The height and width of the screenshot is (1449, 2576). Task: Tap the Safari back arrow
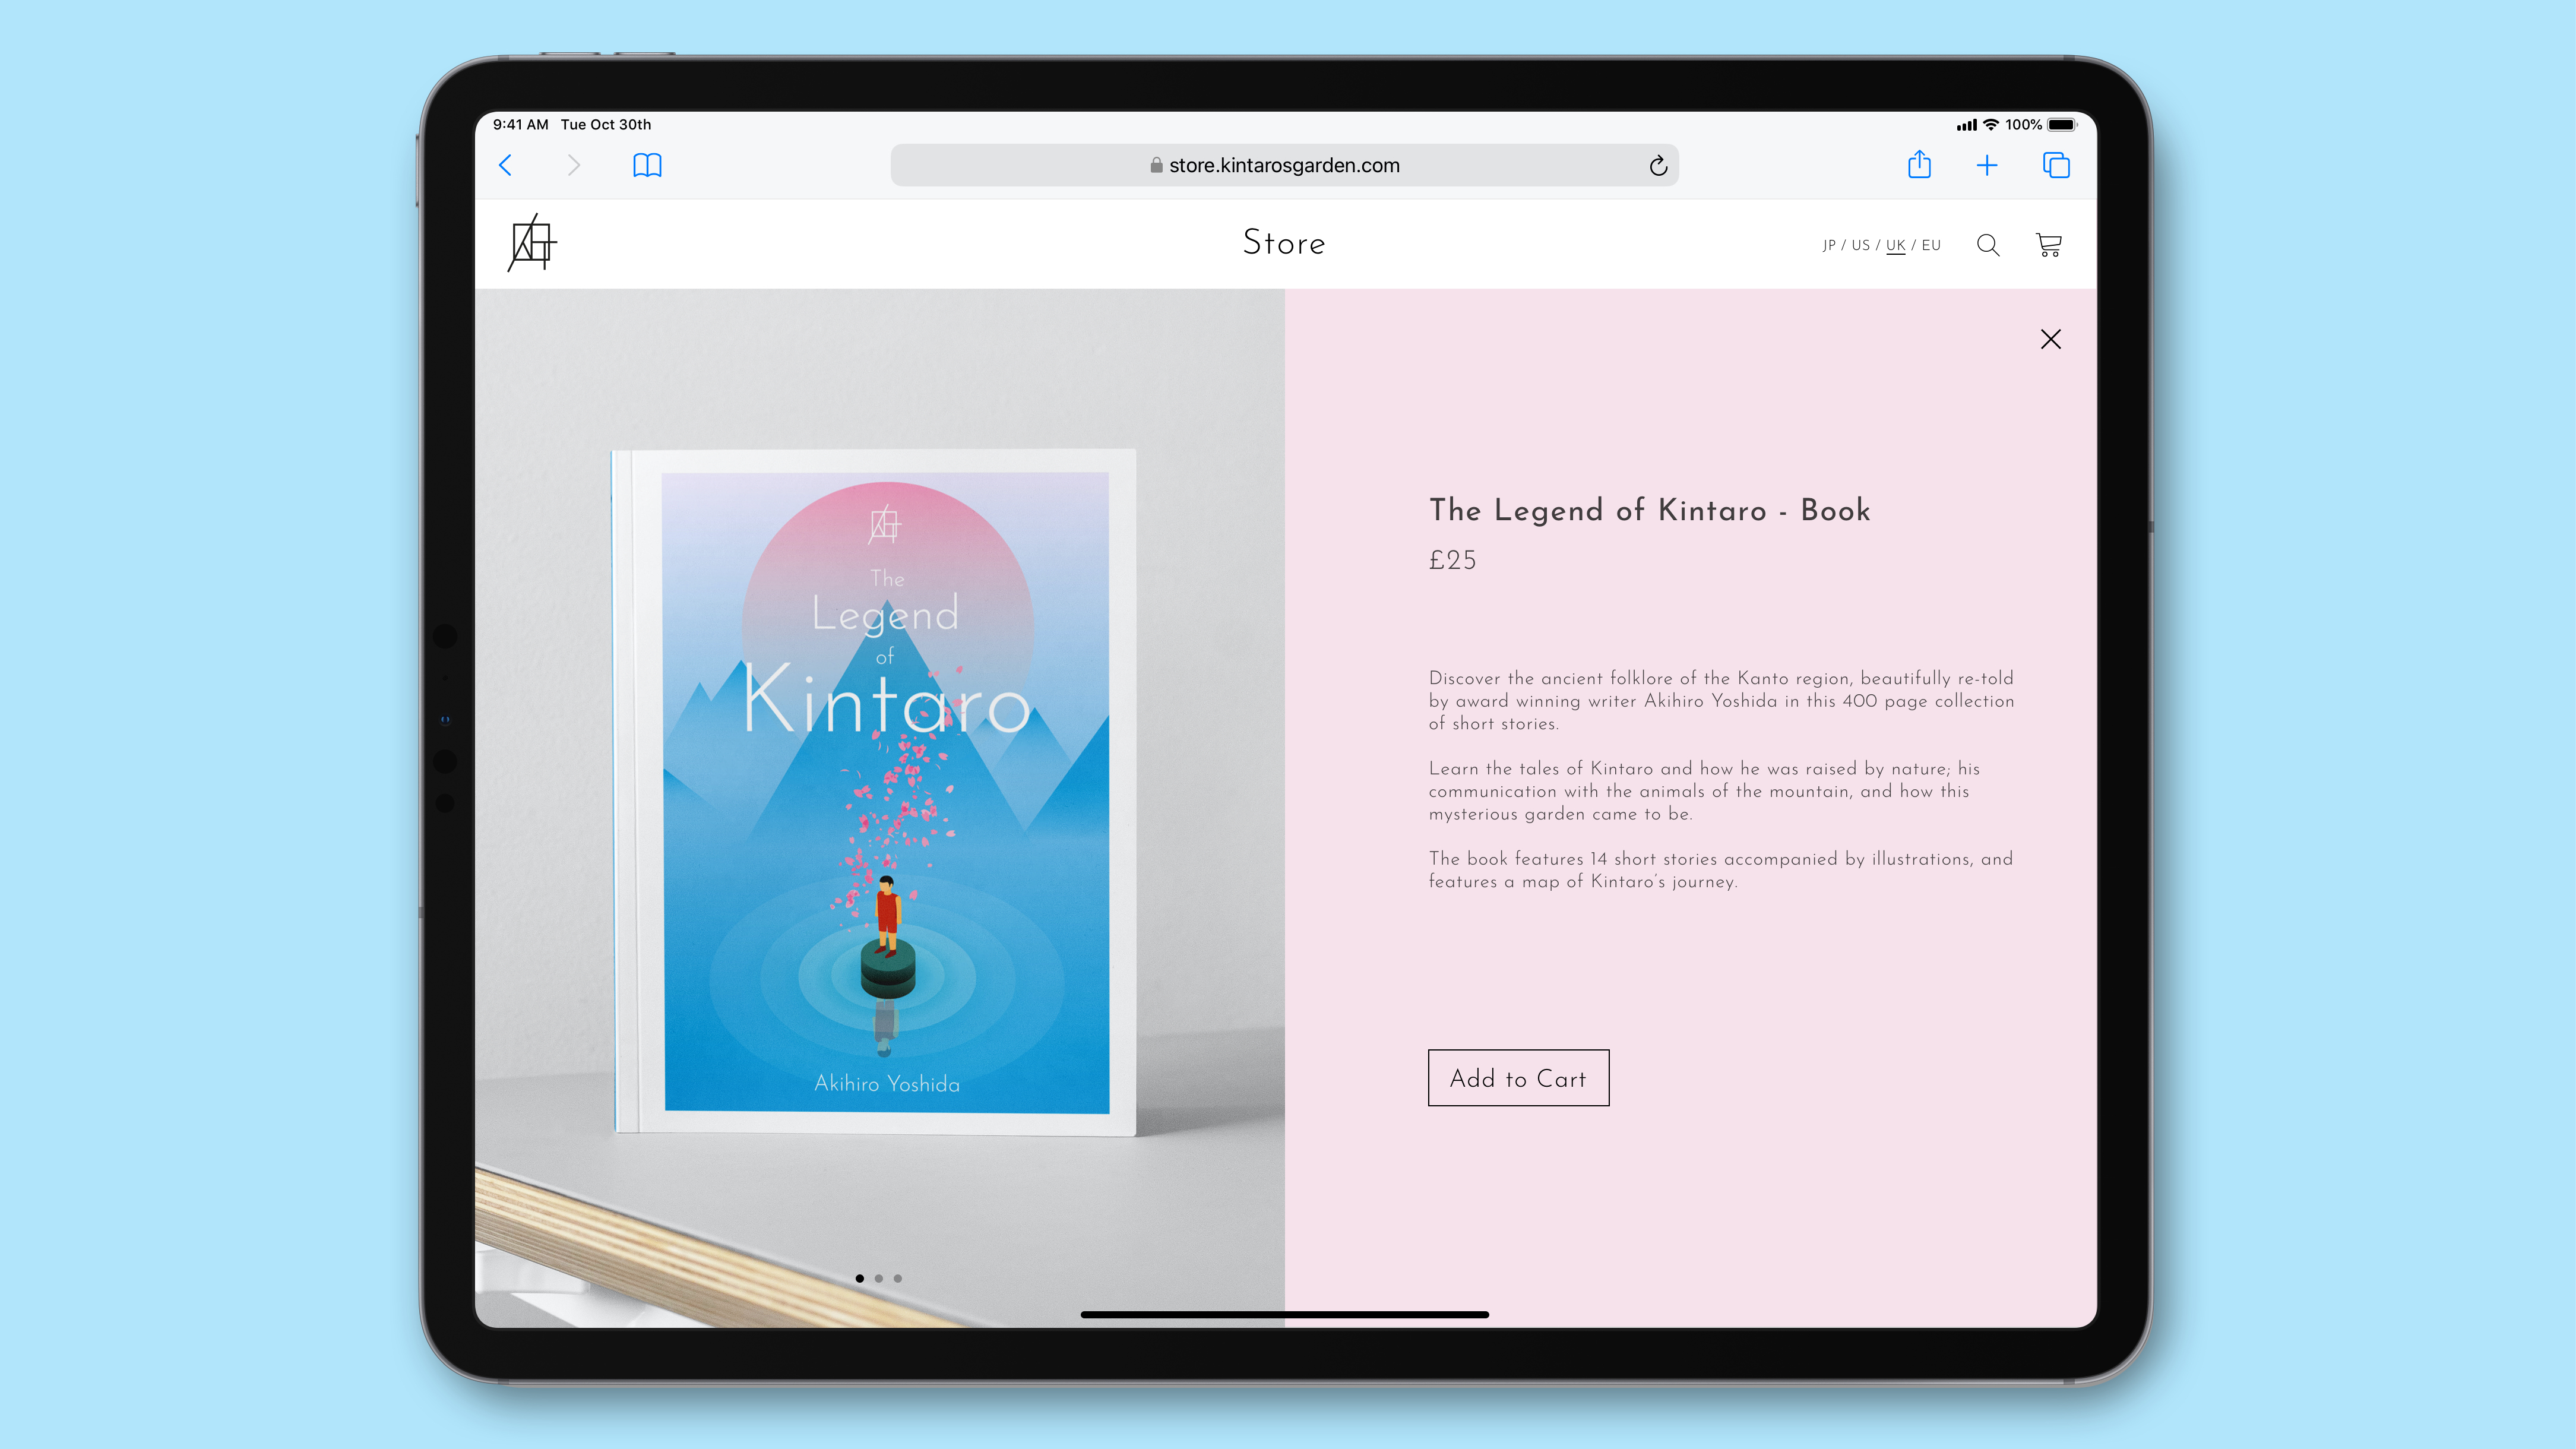pos(506,165)
